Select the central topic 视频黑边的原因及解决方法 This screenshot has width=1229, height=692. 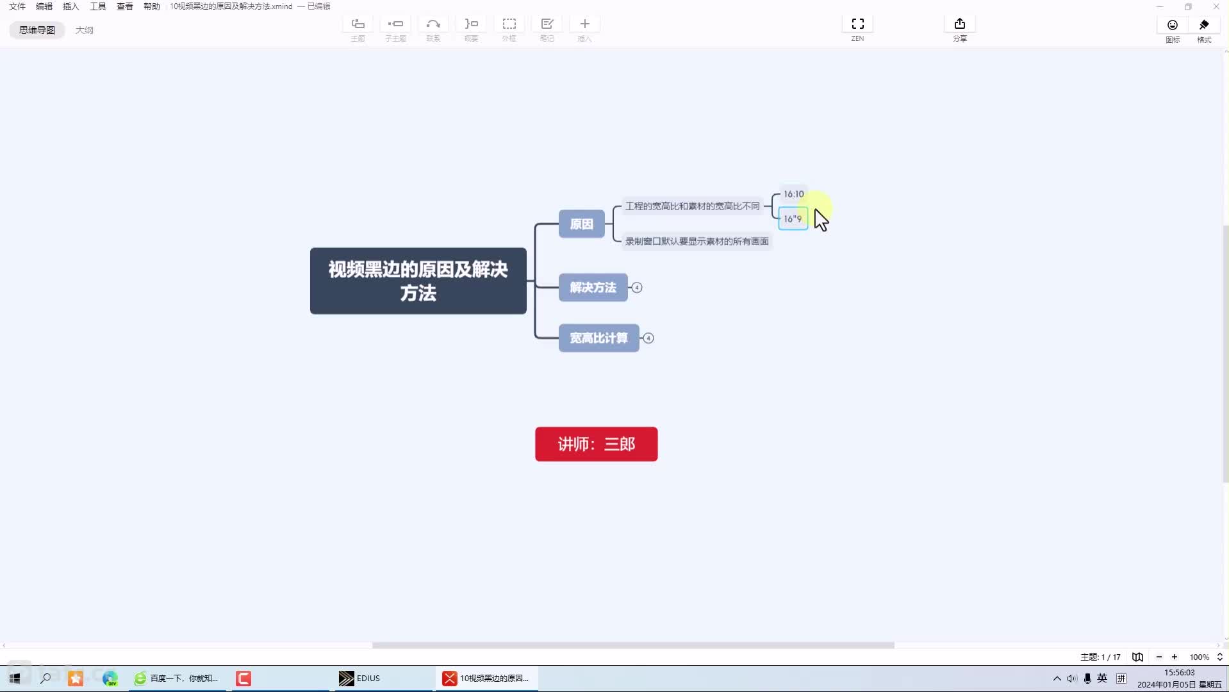click(x=418, y=281)
